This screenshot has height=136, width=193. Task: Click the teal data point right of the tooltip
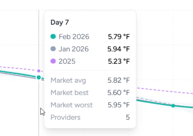coord(173,105)
